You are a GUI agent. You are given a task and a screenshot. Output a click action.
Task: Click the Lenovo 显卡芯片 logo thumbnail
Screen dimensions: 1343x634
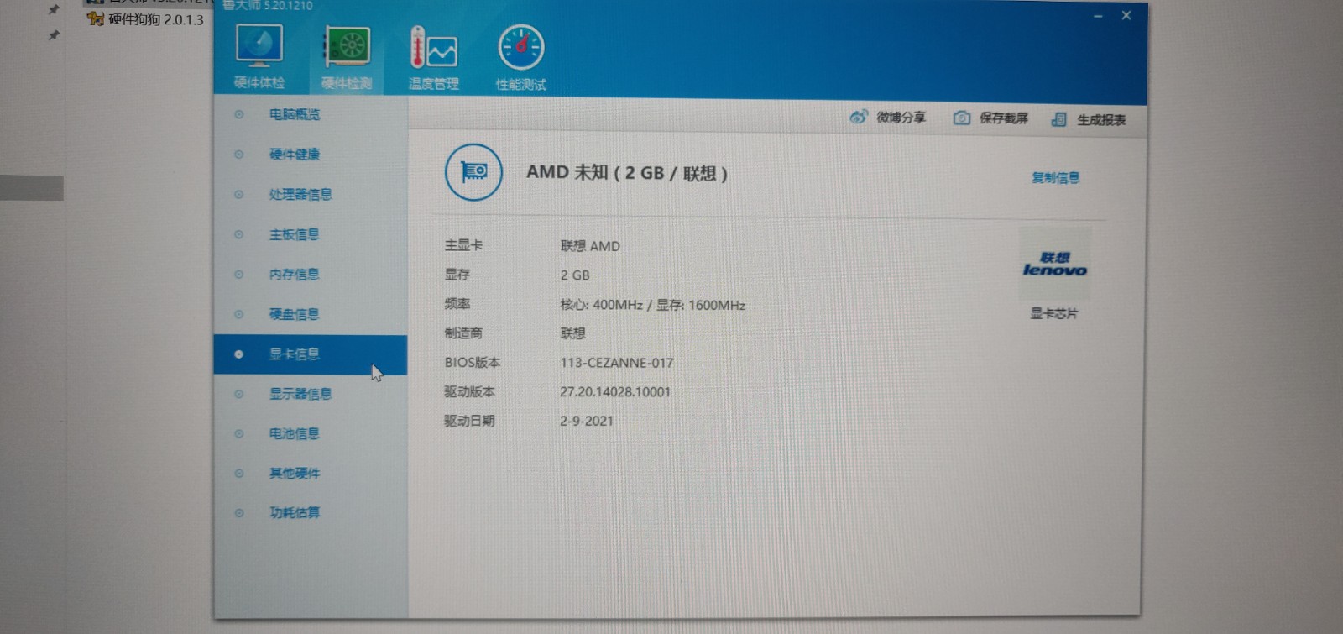pos(1055,264)
